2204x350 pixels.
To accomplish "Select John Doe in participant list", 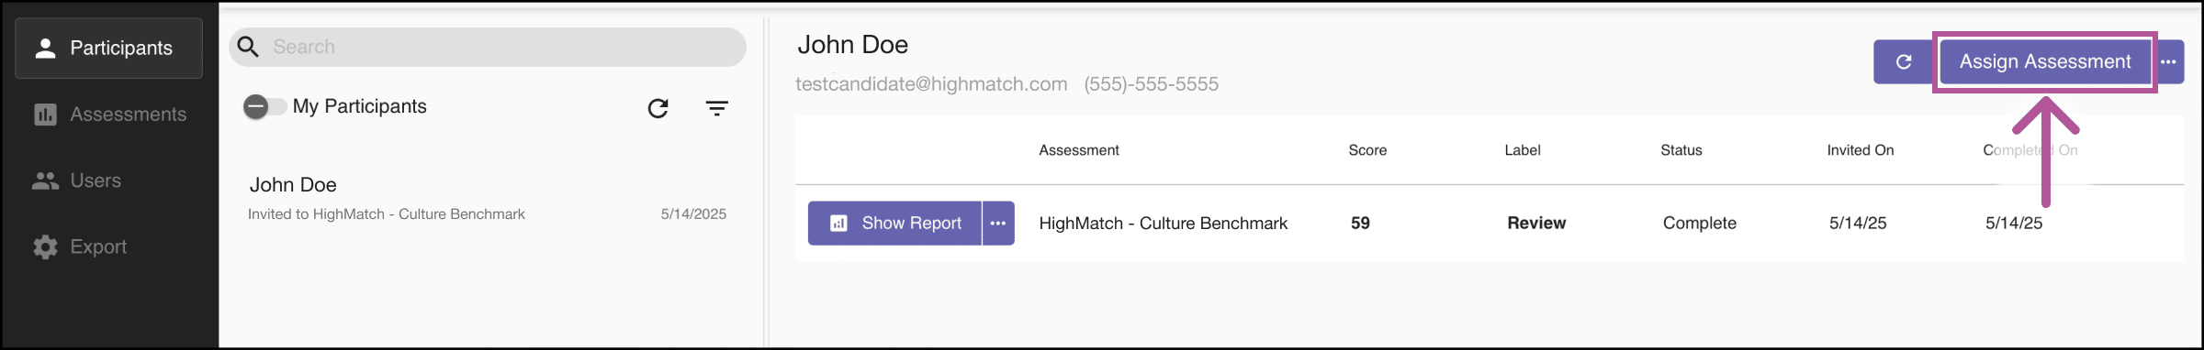I will 488,198.
